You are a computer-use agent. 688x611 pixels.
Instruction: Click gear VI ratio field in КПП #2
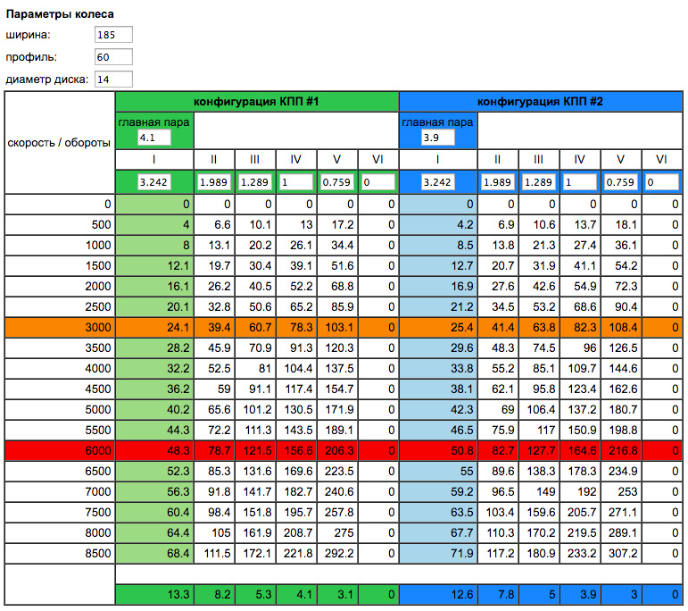click(x=662, y=182)
